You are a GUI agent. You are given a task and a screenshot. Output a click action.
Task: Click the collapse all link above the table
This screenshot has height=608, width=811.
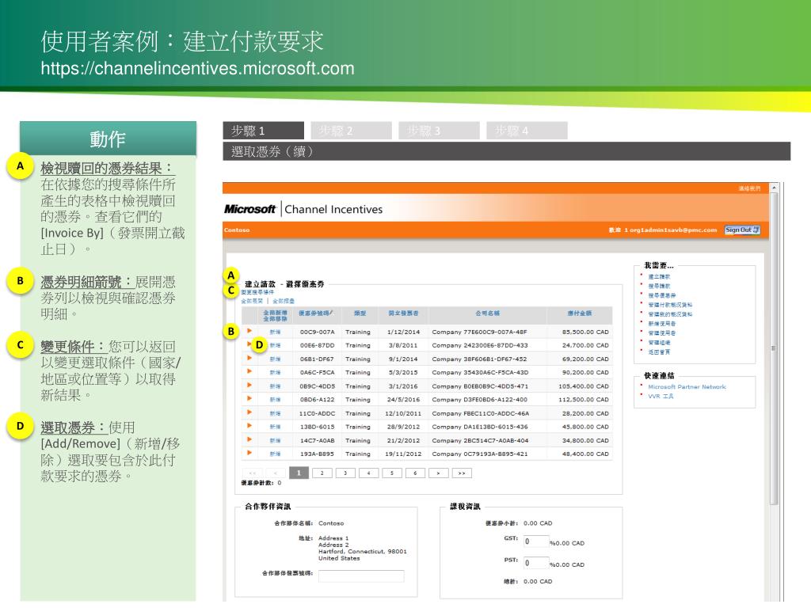tap(284, 301)
